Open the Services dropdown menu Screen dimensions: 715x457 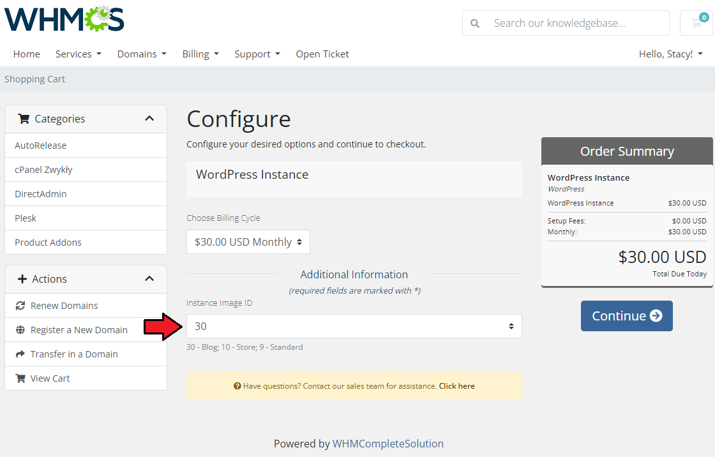coord(79,54)
